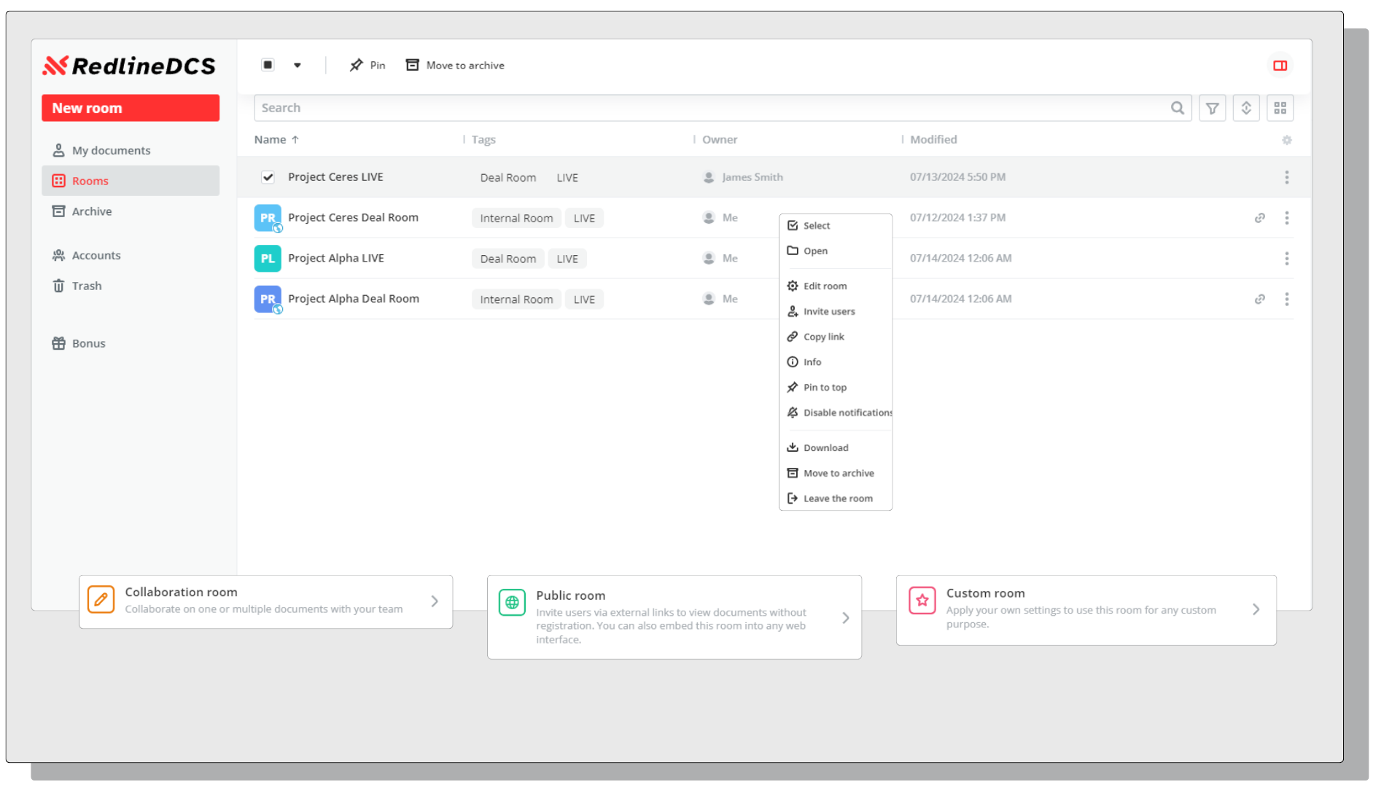Expand the selection dropdown arrow

pyautogui.click(x=297, y=66)
